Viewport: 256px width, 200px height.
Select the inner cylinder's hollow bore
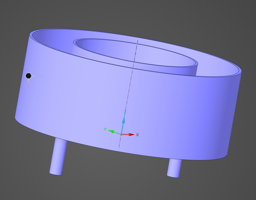136,53
